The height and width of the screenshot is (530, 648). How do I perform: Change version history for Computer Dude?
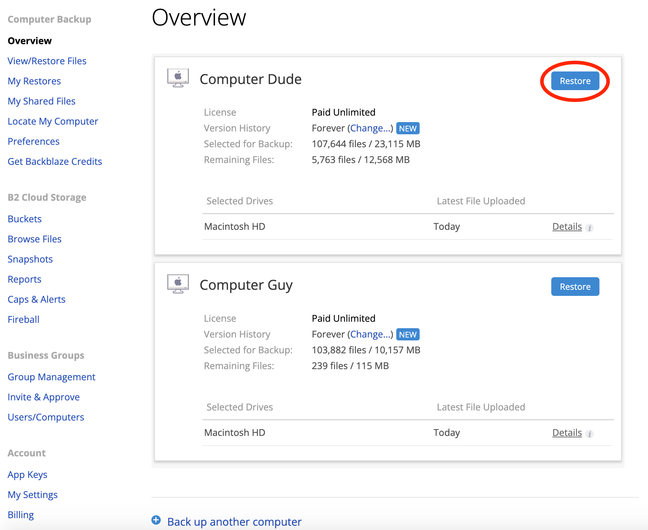click(x=370, y=128)
